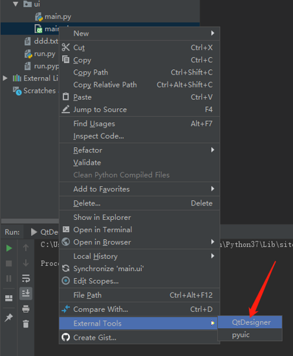Toggle Soft-Wrap in Run console
The height and width of the screenshot is (356, 293).
click(26, 278)
